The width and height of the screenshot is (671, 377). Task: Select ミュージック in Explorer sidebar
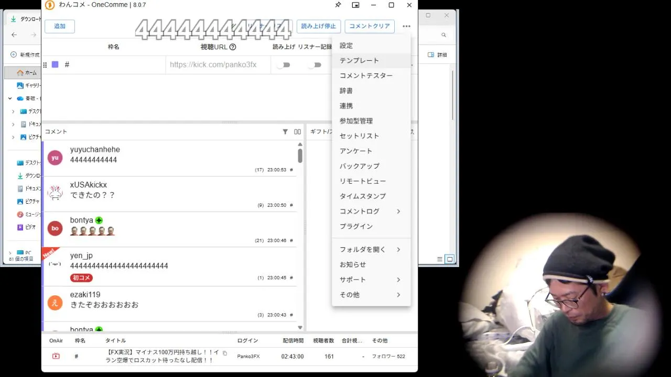click(x=28, y=214)
